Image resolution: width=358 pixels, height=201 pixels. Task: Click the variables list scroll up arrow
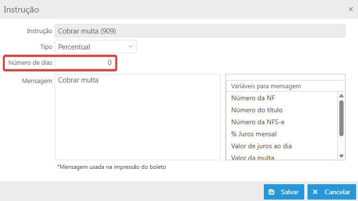(x=342, y=95)
